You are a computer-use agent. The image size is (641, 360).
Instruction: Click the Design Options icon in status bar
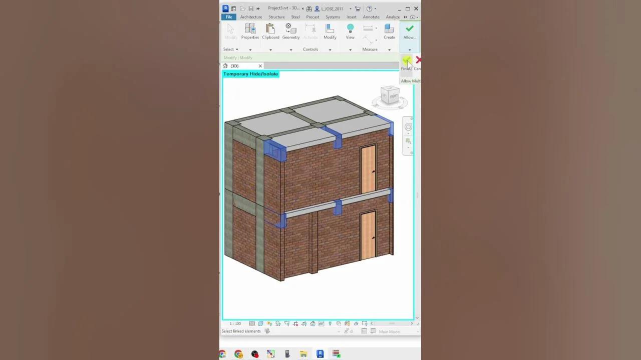[x=364, y=331]
